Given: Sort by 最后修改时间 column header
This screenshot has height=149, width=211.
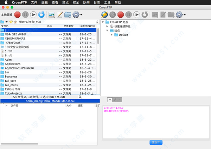Looking at the screenshot, I should click(88, 26).
